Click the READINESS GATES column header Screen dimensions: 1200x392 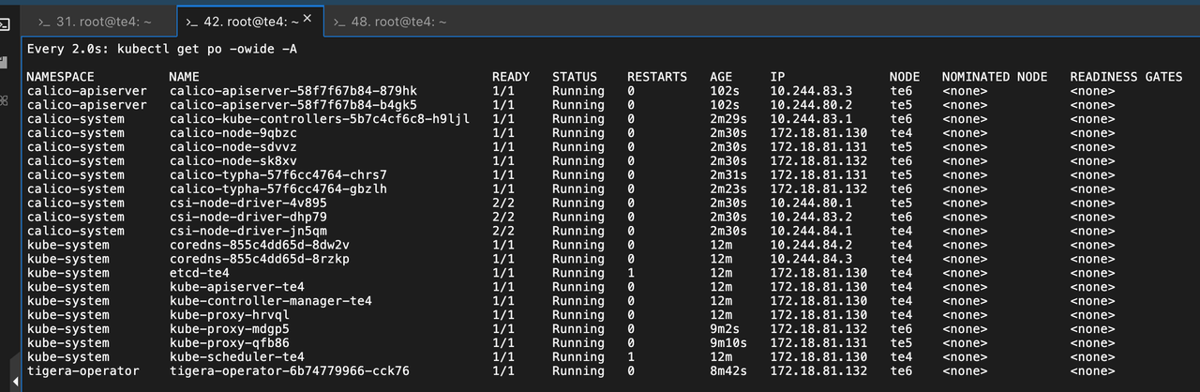coord(1126,77)
